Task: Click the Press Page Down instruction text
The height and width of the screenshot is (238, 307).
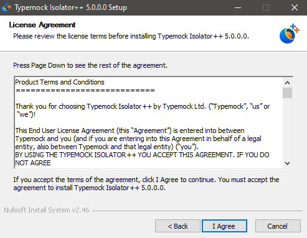Action: tap(90, 65)
